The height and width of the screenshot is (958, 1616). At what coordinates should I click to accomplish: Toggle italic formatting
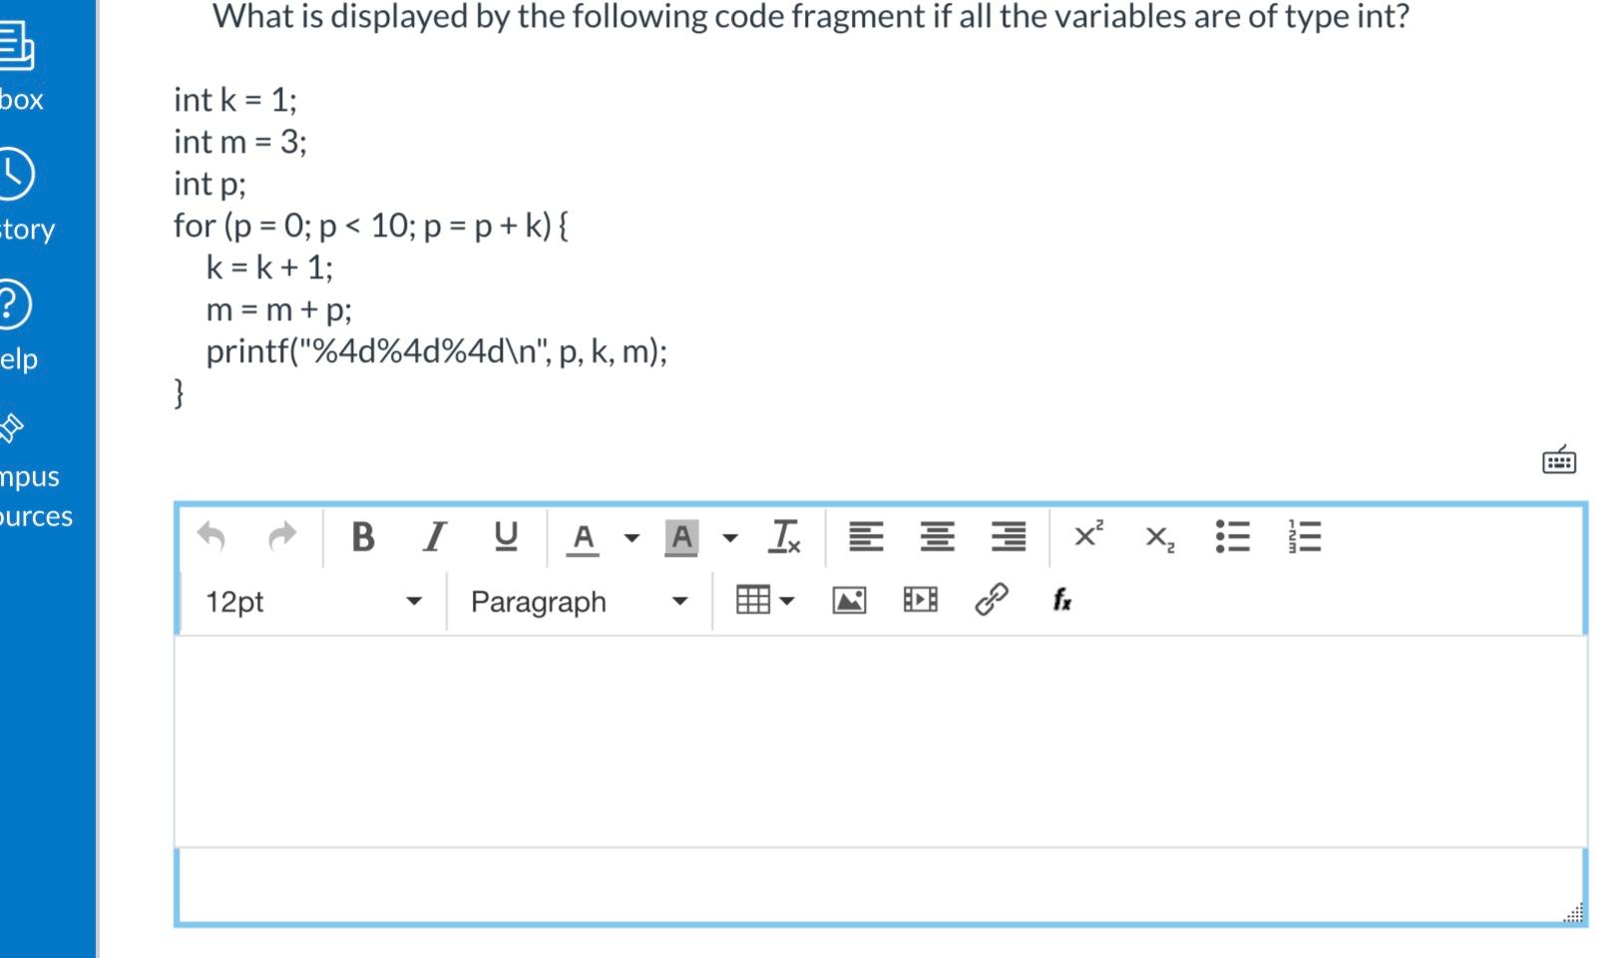point(434,537)
